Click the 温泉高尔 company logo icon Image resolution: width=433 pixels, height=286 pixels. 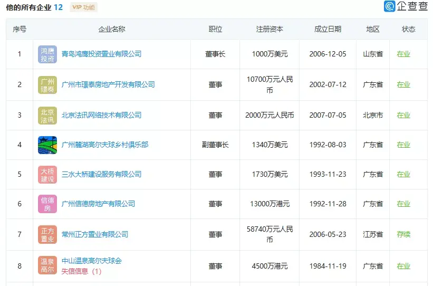pos(47,265)
